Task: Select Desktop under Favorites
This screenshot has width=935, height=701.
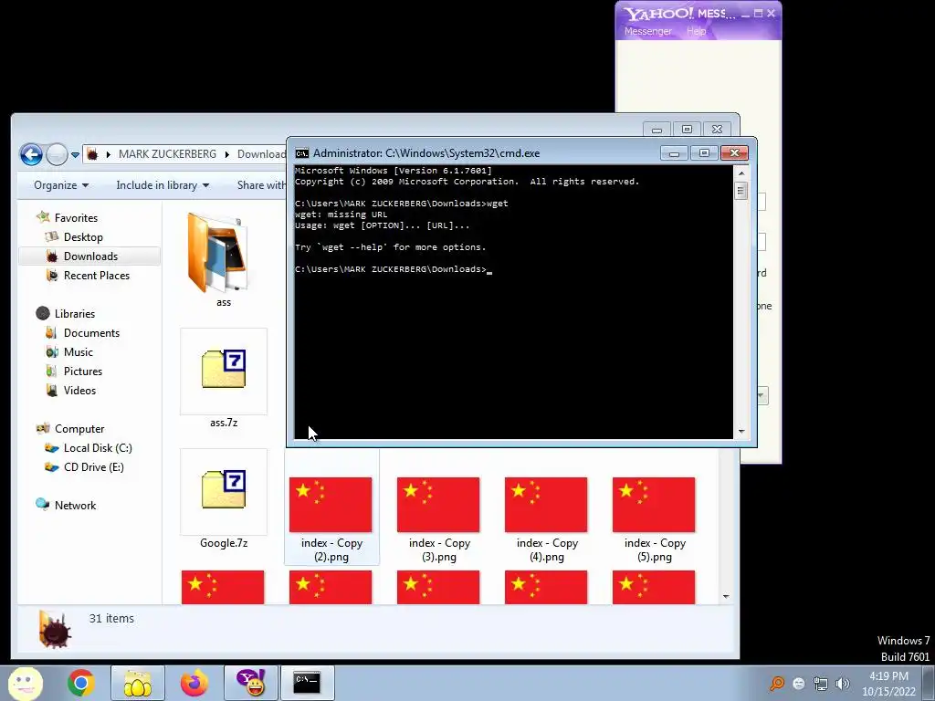Action: pos(83,237)
